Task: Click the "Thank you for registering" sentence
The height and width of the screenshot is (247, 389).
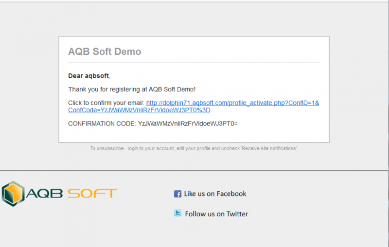Action: [132, 89]
